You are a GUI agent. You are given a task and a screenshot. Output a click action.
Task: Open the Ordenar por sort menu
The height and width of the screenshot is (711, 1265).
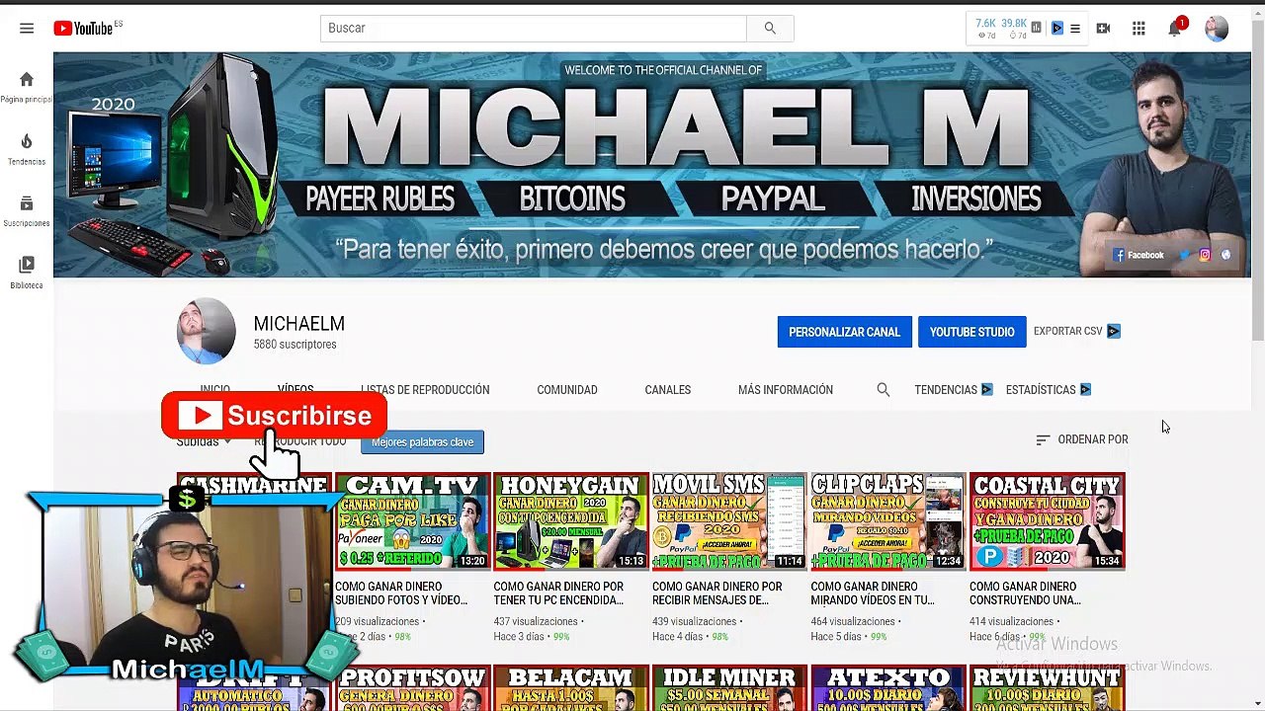[x=1081, y=439]
